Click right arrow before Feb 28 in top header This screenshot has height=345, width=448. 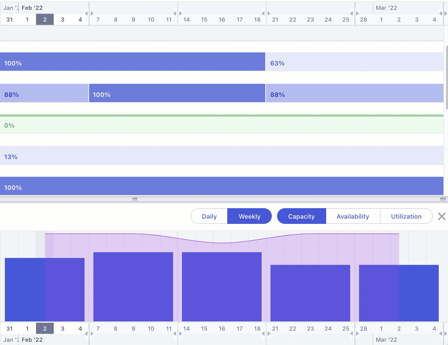coord(358,13)
